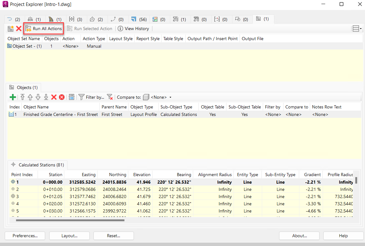Click the Manual action type cell
The width and height of the screenshot is (365, 246).
click(94, 46)
